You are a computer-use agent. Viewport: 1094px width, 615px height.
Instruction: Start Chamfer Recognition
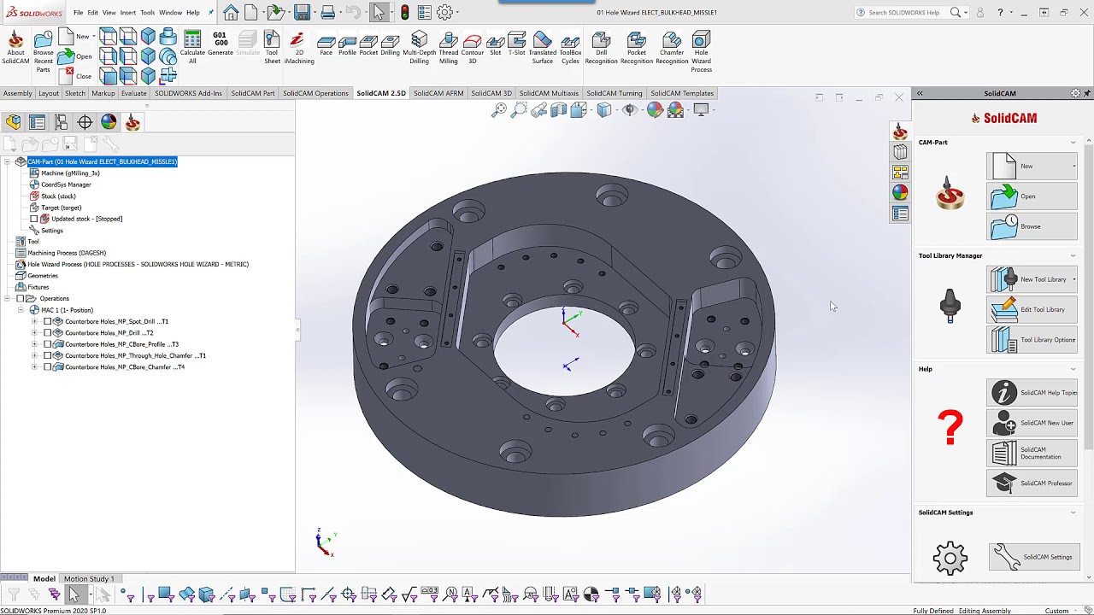coord(672,48)
